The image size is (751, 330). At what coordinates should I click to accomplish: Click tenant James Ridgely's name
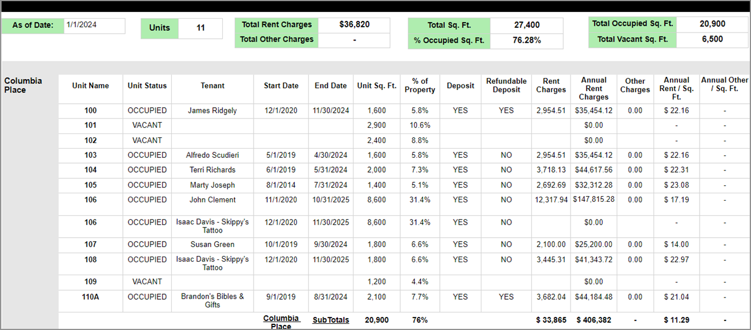pos(212,111)
